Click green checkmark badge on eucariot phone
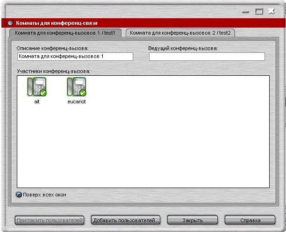286x232 pixels. pyautogui.click(x=83, y=93)
